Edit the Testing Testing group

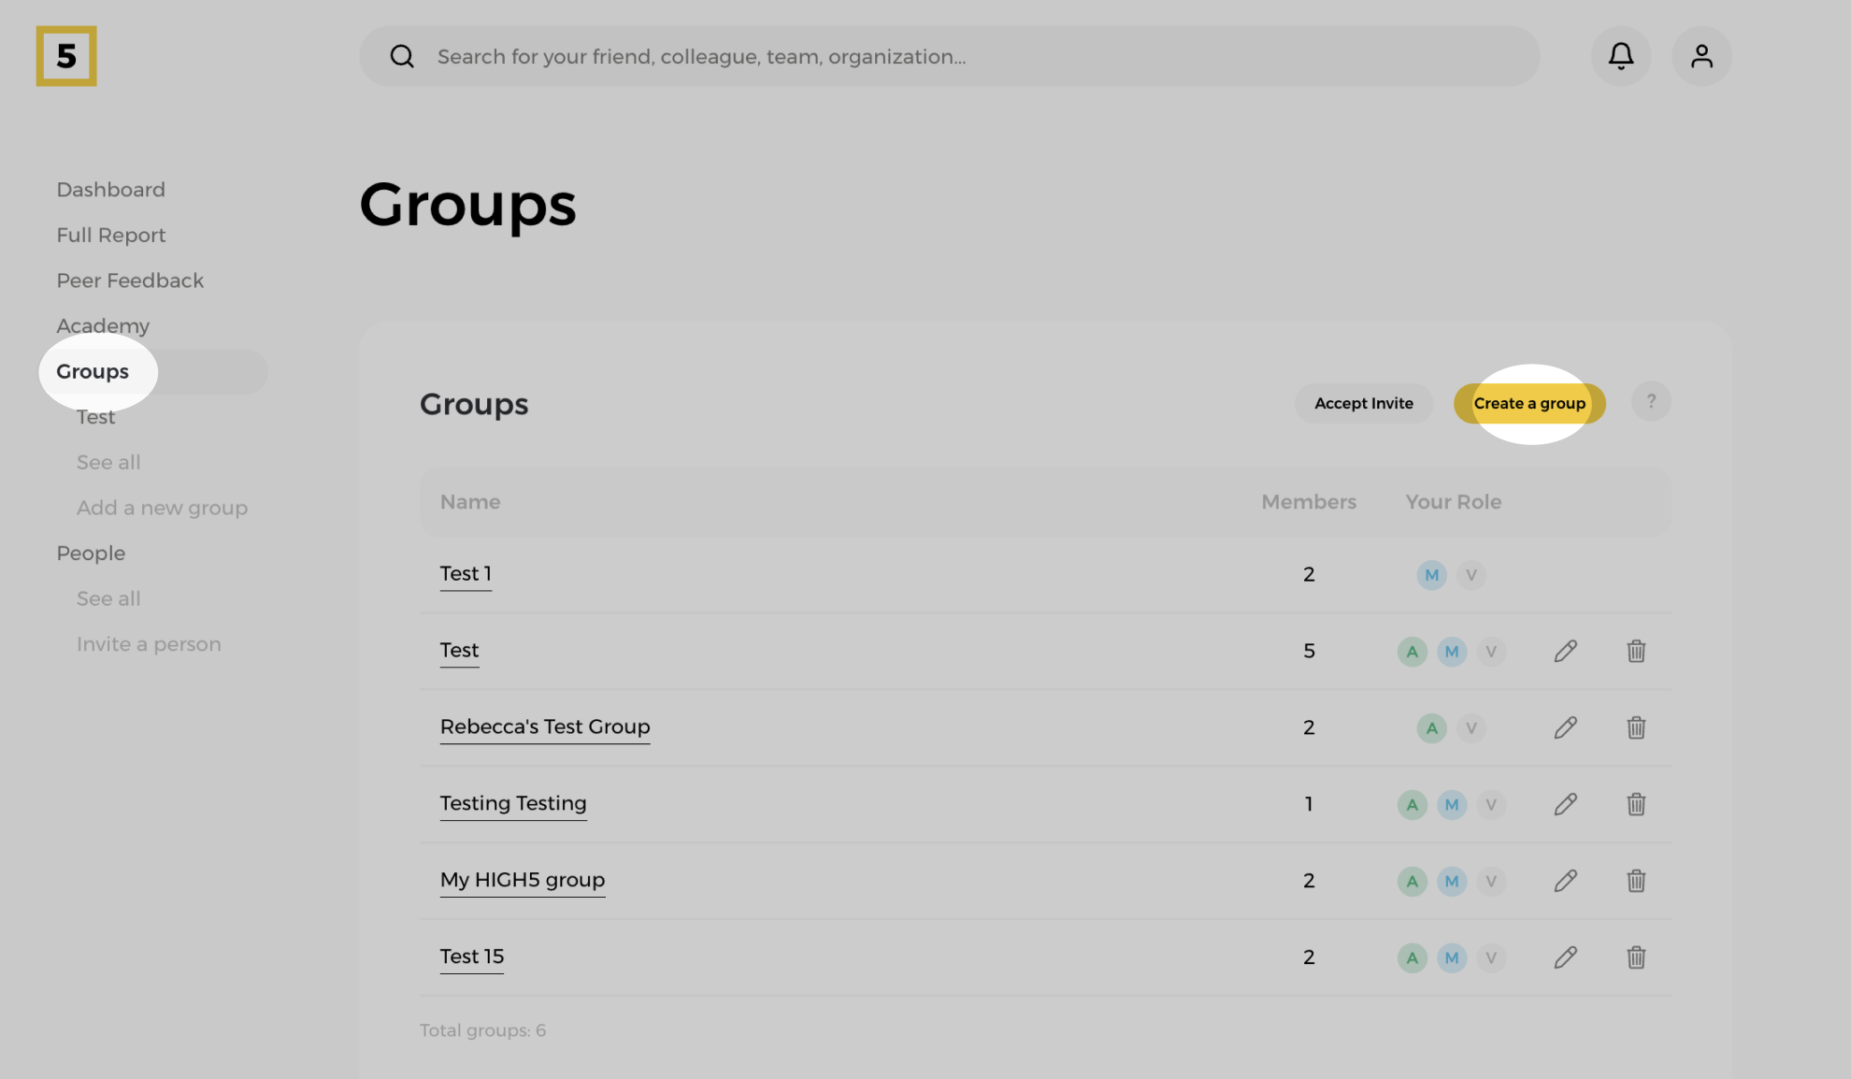[x=1566, y=804]
